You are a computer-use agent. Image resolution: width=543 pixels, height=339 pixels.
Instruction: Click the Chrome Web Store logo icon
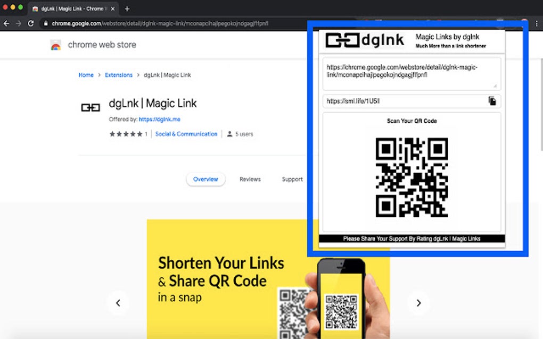coord(56,45)
